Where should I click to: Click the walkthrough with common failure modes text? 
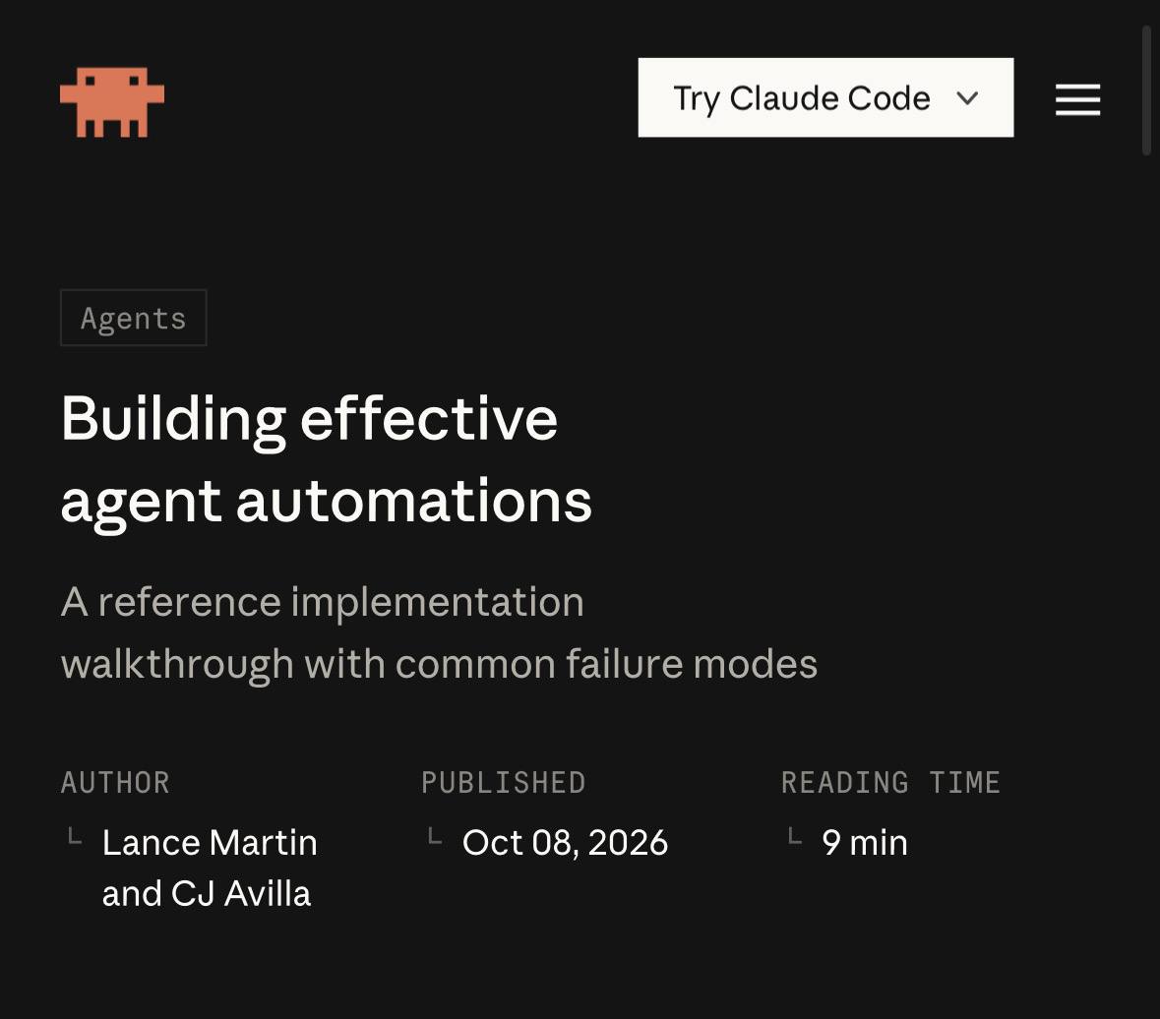(440, 664)
